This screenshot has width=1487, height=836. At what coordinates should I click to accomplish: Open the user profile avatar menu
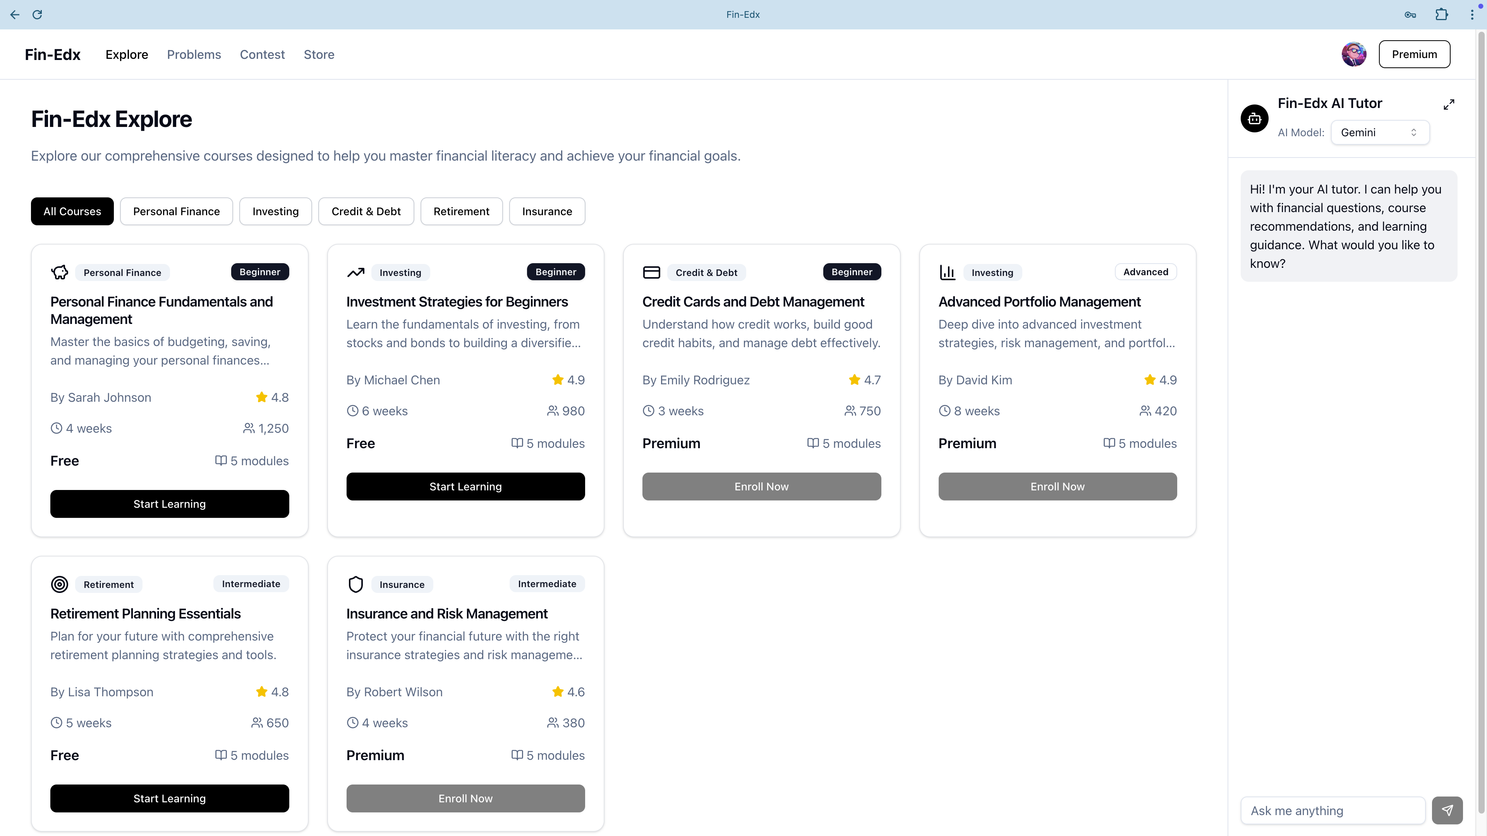[1353, 54]
